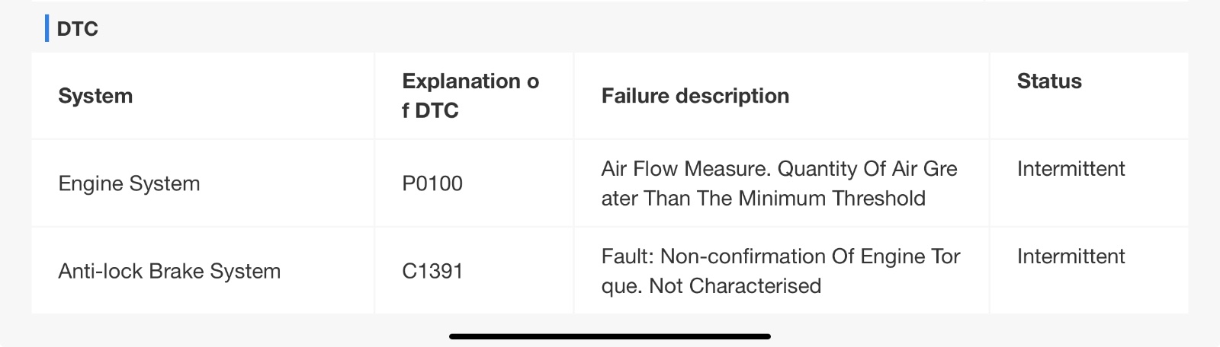Open the C1391 fault code
Screen dimensions: 1220x347
pyautogui.click(x=432, y=271)
